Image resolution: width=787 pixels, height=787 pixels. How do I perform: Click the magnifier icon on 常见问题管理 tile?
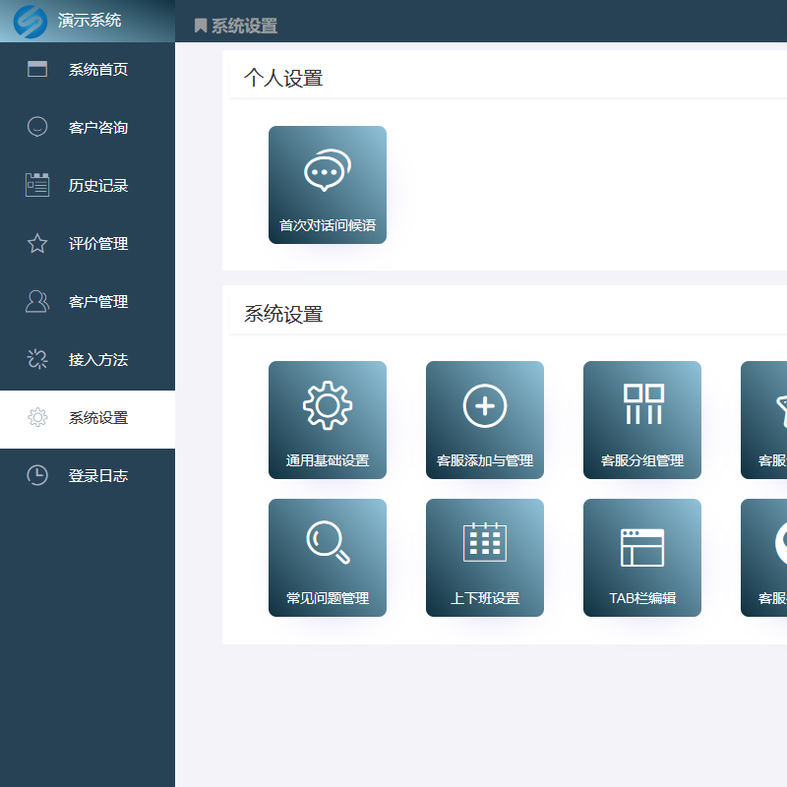(329, 542)
